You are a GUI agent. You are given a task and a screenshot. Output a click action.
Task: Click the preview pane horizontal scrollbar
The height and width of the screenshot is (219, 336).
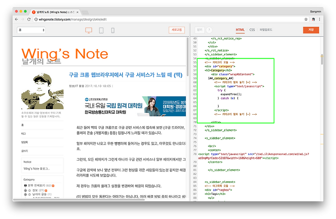pos(79,200)
